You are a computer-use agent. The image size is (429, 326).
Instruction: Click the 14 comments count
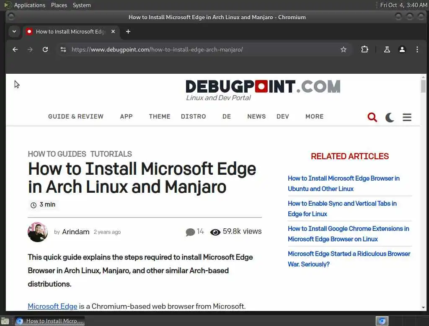[200, 232]
